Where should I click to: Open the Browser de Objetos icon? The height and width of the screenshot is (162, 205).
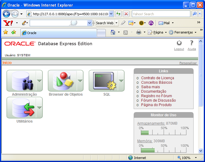click(x=62, y=81)
